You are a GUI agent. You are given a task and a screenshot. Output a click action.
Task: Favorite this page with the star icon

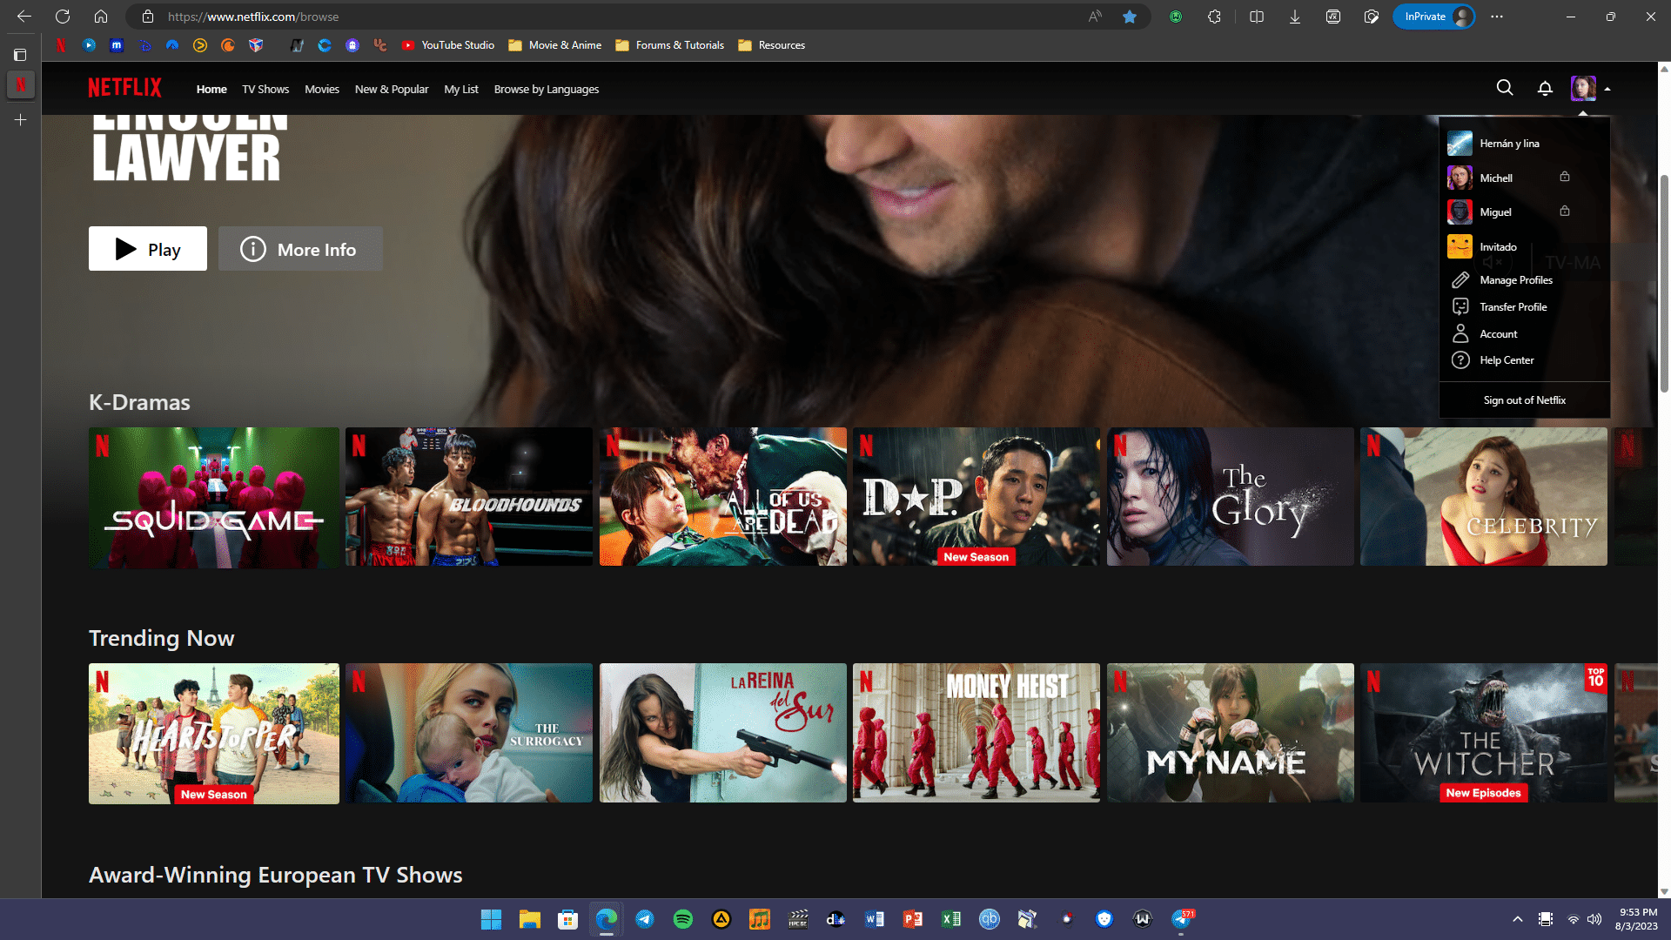point(1129,17)
